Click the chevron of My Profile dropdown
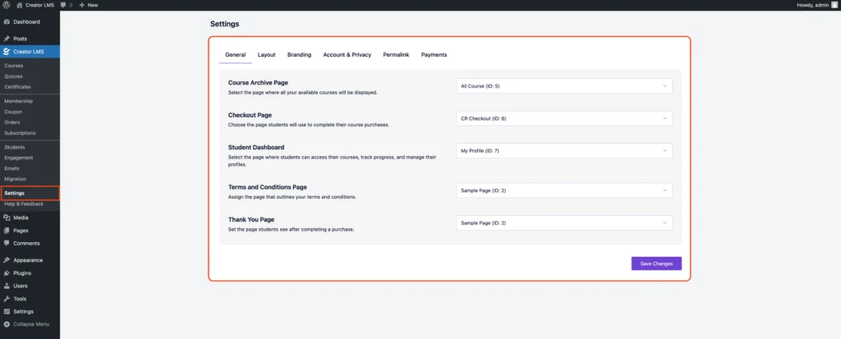 665,151
